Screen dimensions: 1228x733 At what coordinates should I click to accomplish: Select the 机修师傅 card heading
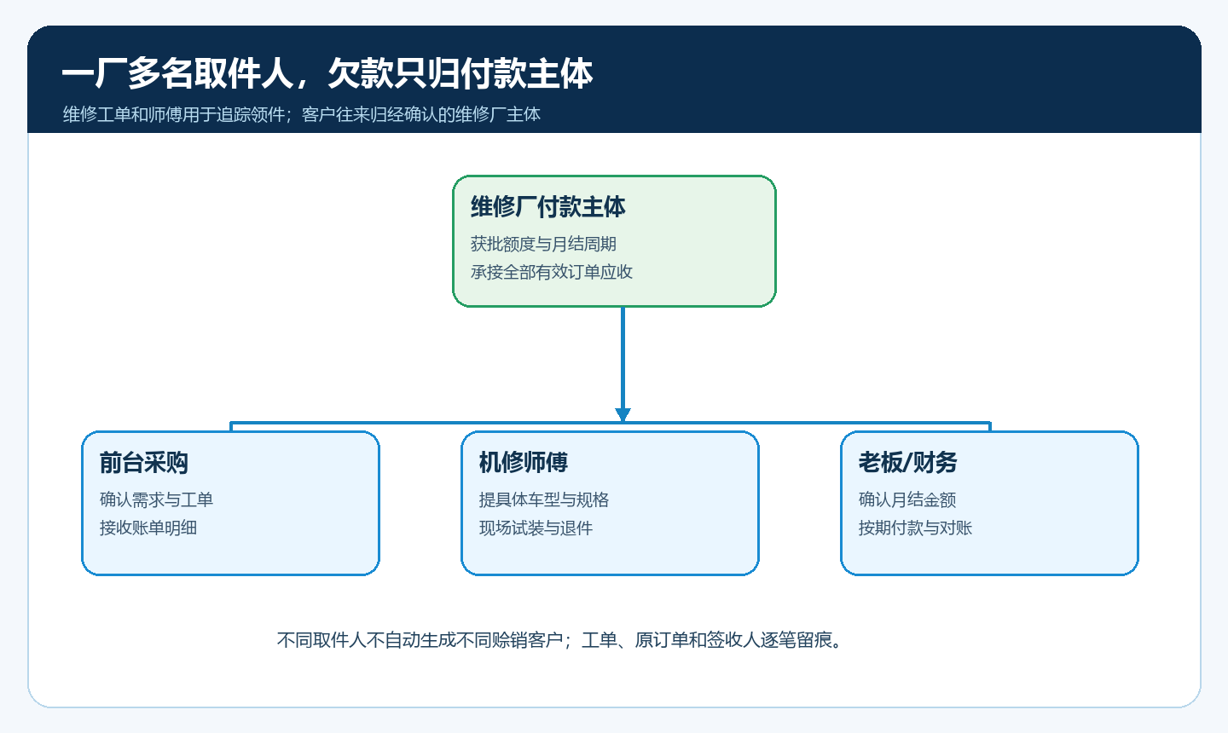pos(523,462)
